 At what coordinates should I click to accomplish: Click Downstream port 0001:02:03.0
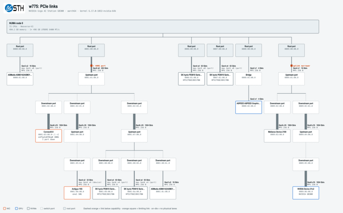coord(134,107)
